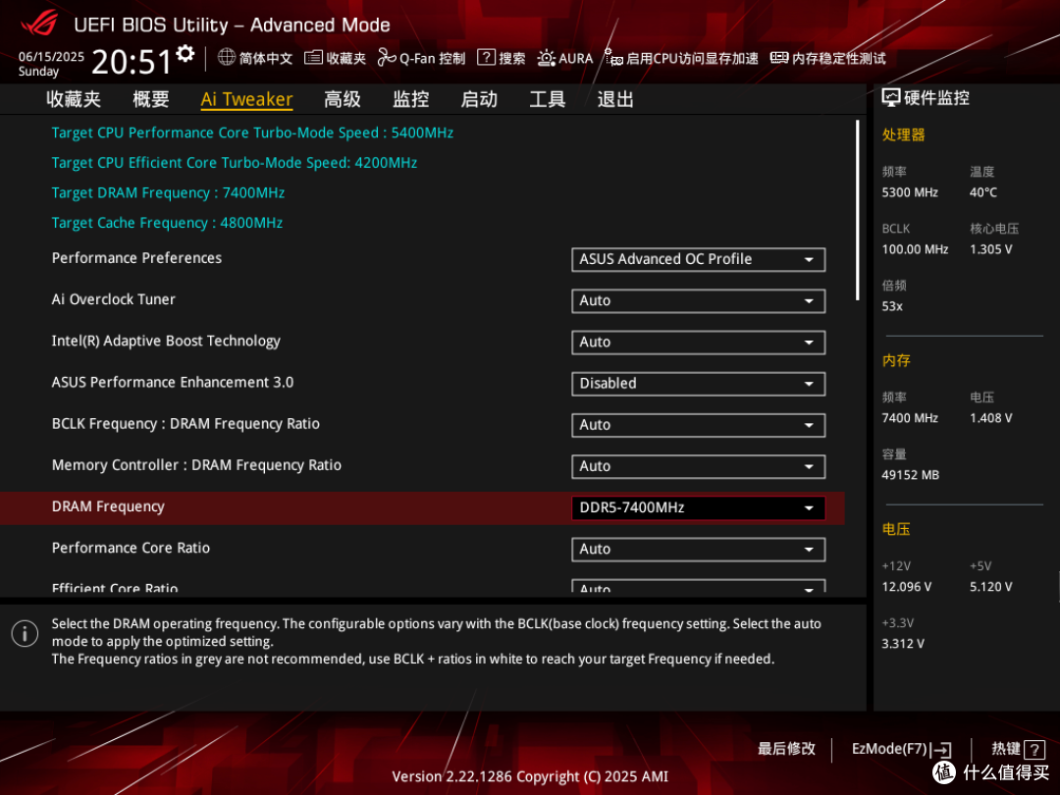This screenshot has width=1060, height=795.
Task: Click the settings list vertical scrollbar
Action: coord(857,210)
